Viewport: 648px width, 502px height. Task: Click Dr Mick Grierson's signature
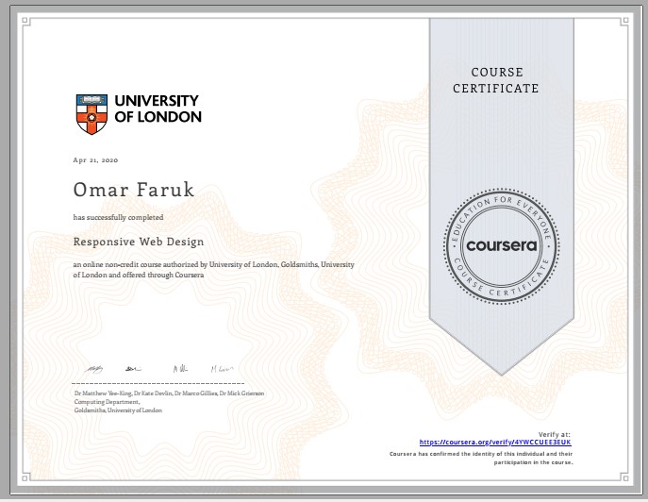tap(222, 369)
